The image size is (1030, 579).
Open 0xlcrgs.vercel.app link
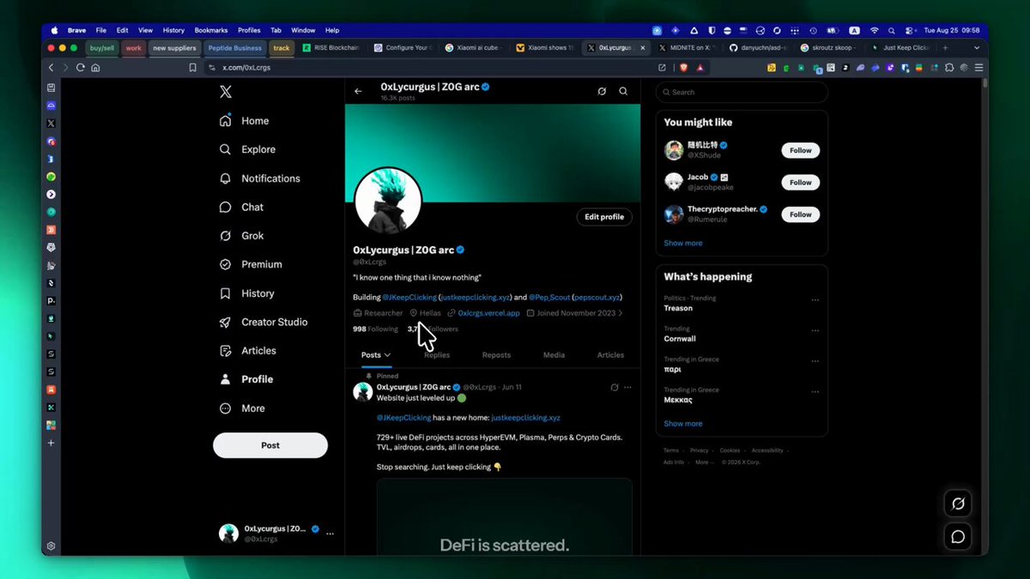tap(489, 313)
